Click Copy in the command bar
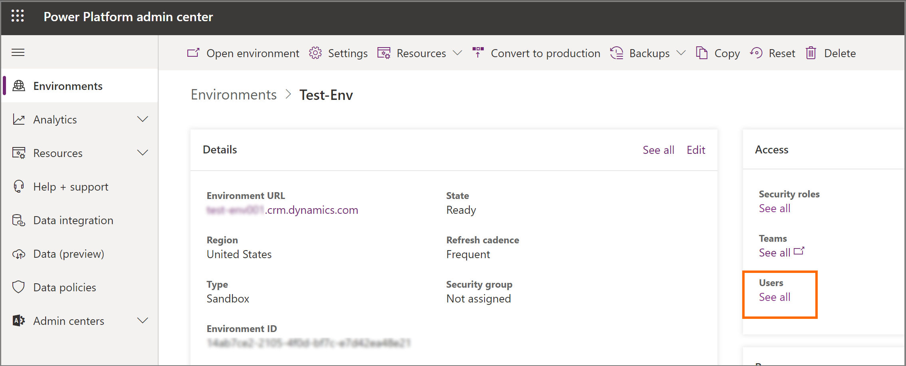This screenshot has height=366, width=906. tap(718, 53)
